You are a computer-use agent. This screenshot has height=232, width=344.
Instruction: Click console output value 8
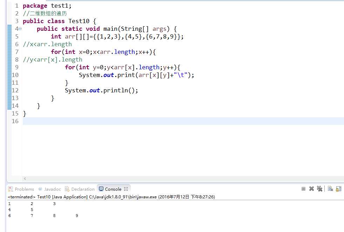click(54, 216)
